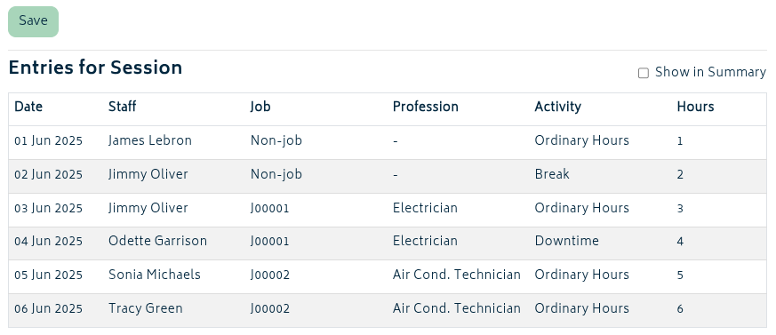Select the James Lebron entry row
This screenshot has width=776, height=335.
click(x=388, y=142)
